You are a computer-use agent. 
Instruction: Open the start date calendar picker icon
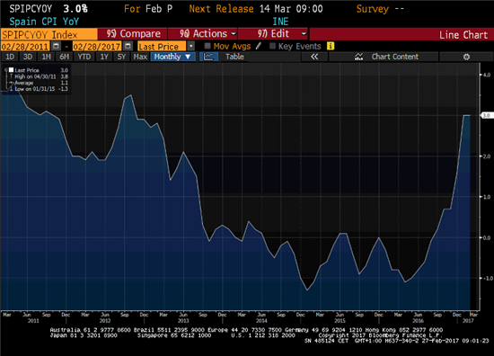click(x=56, y=46)
